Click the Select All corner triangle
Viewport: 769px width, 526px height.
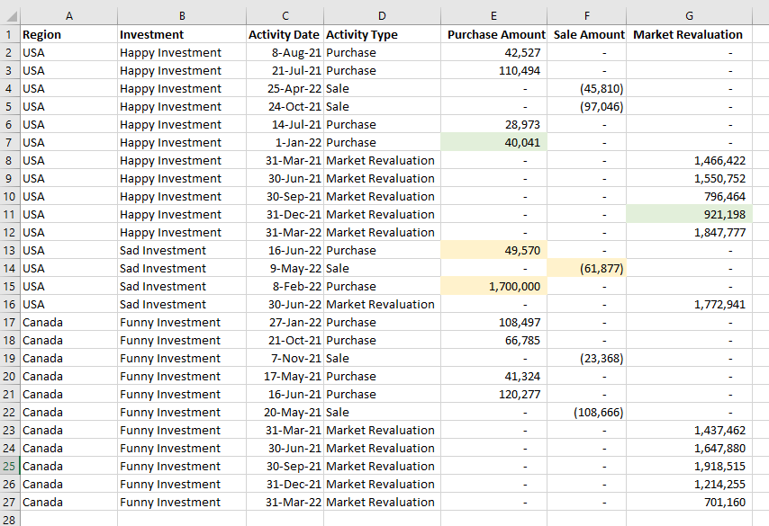point(10,16)
